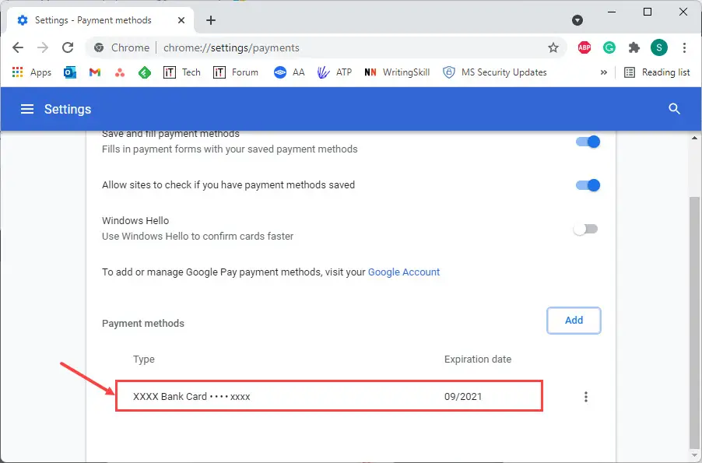Reload the settings page

[x=68, y=47]
